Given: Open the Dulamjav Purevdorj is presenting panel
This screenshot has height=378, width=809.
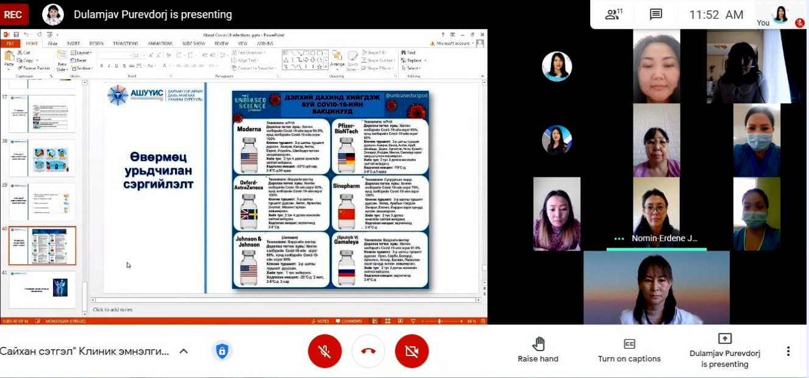Looking at the screenshot, I should coord(725,351).
